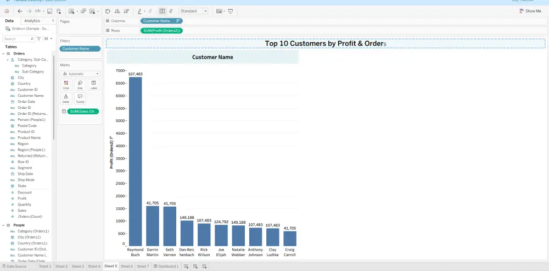
Task: Sort descending using toolbar icon
Action: (x=126, y=11)
